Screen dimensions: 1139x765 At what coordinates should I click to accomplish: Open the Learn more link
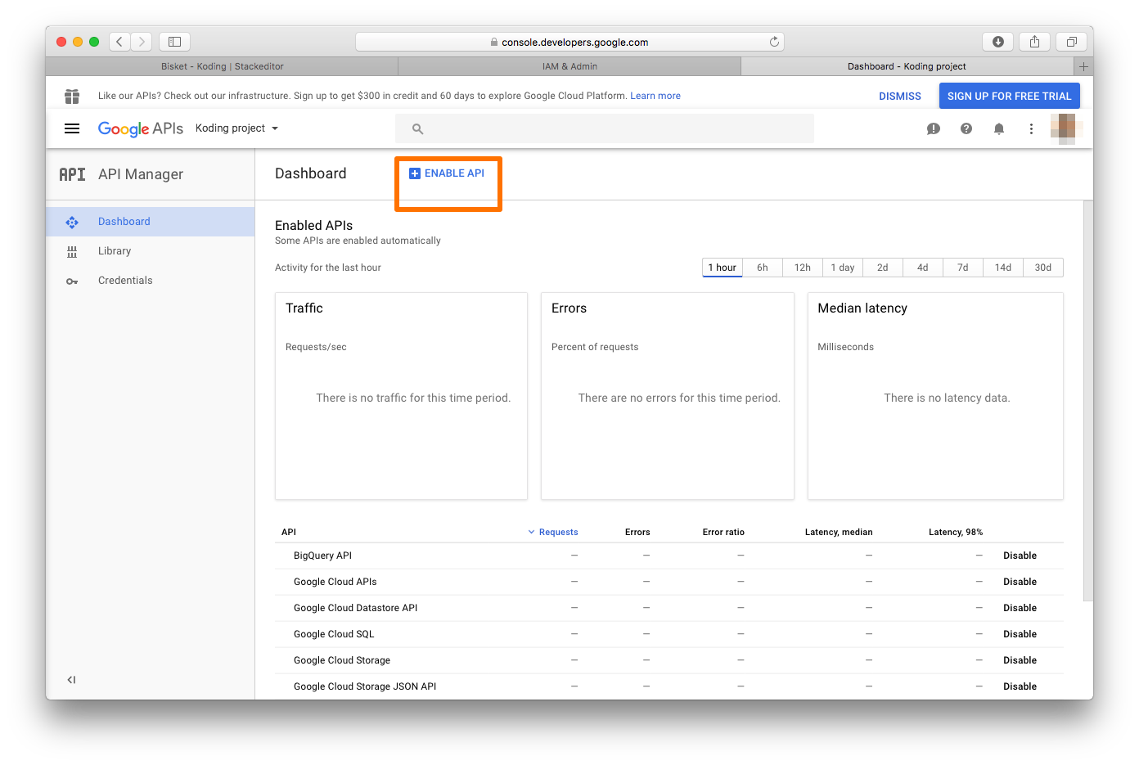[x=655, y=96]
